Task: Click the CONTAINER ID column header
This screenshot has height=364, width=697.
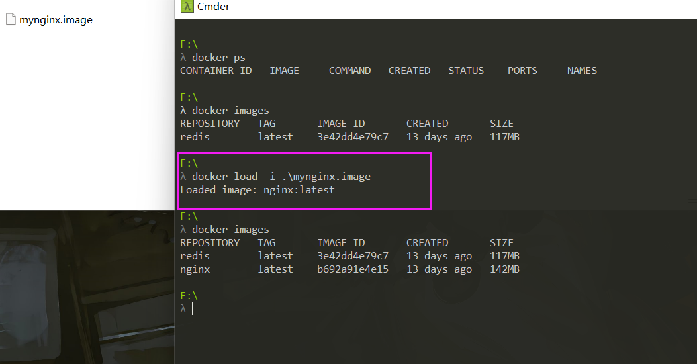Action: tap(216, 71)
